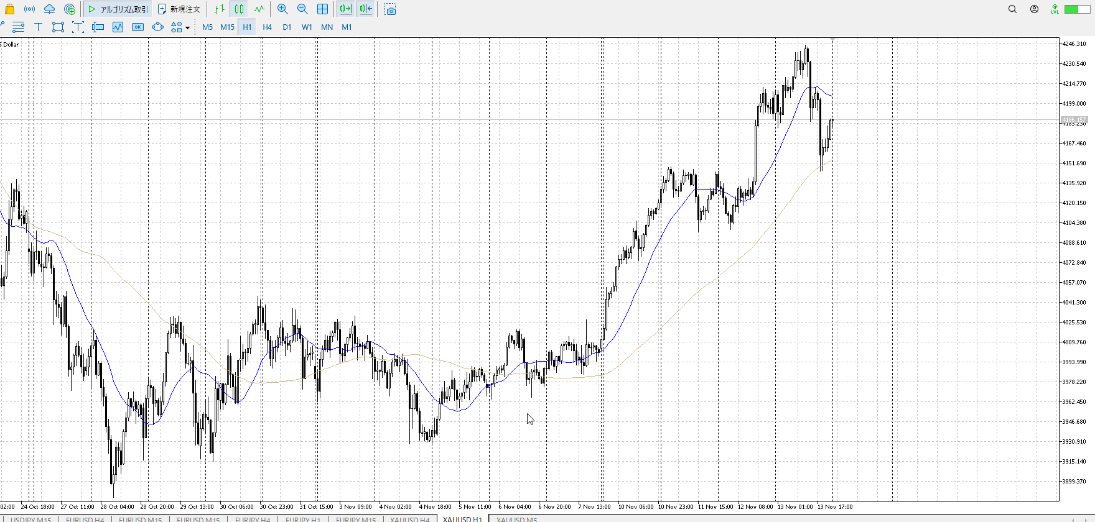Select the D1 daily timeframe

tap(287, 27)
